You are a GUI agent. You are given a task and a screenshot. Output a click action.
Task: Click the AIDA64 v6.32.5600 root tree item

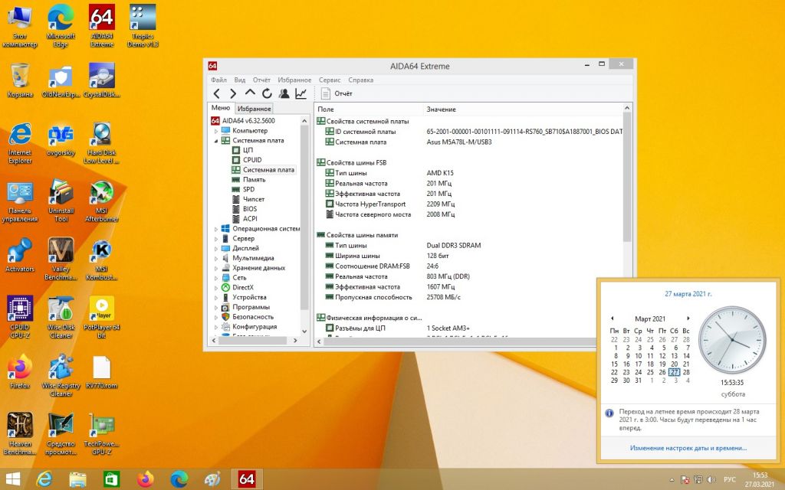(248, 121)
